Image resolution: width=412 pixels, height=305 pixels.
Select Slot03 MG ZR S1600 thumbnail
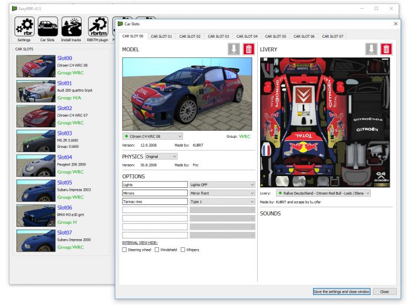[36, 141]
